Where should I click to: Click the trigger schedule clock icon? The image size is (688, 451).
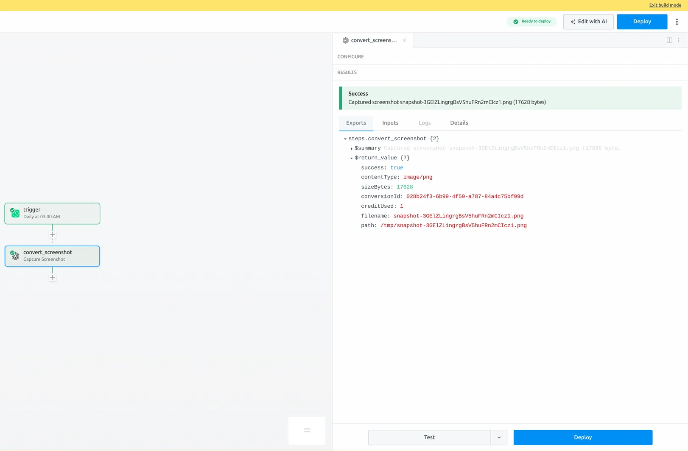(15, 213)
